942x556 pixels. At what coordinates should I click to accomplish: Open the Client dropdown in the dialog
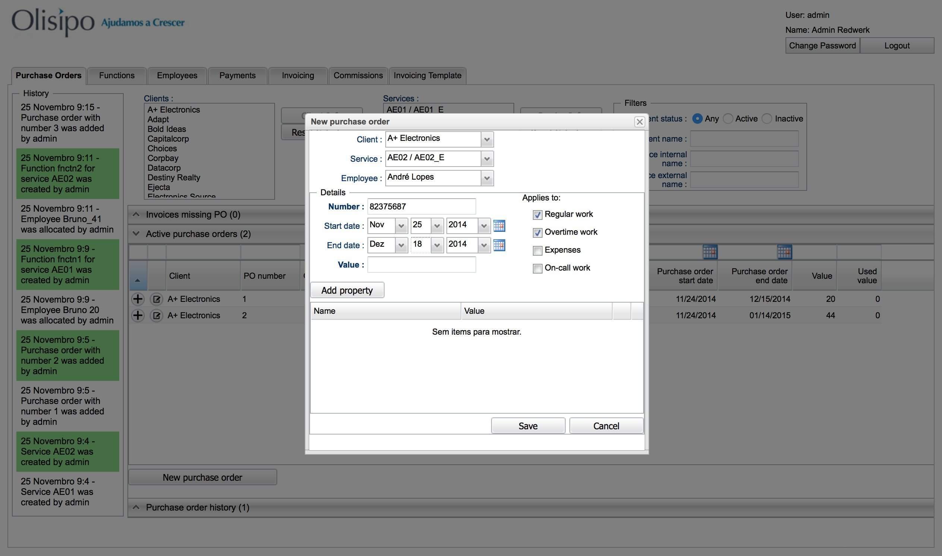pyautogui.click(x=487, y=139)
